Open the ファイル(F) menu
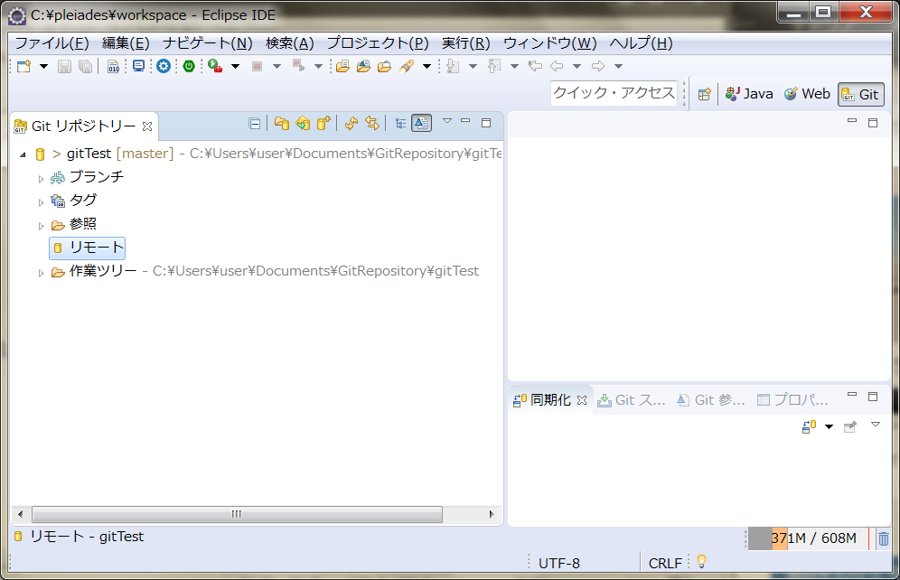 (x=52, y=43)
